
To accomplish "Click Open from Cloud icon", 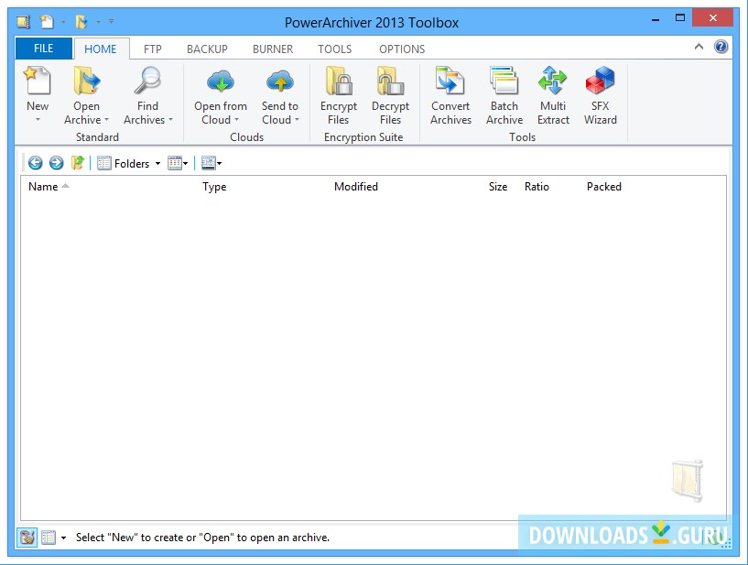I will click(x=221, y=81).
